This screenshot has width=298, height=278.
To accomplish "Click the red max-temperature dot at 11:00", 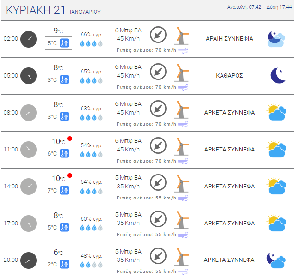I will tap(70, 139).
